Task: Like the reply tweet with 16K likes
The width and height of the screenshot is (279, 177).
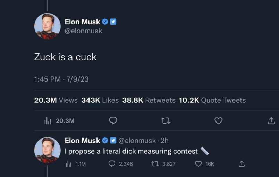Action: coord(198,163)
